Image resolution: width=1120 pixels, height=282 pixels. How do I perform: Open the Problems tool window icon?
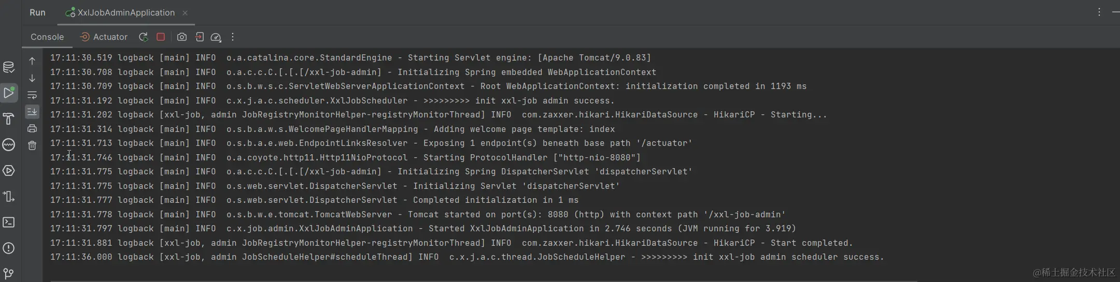click(9, 248)
